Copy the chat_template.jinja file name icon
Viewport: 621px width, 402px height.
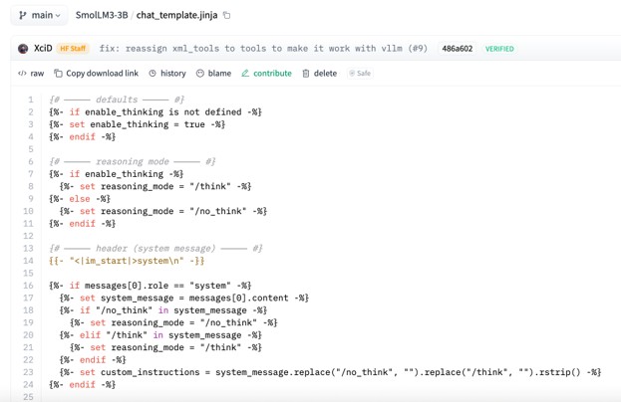click(x=226, y=16)
